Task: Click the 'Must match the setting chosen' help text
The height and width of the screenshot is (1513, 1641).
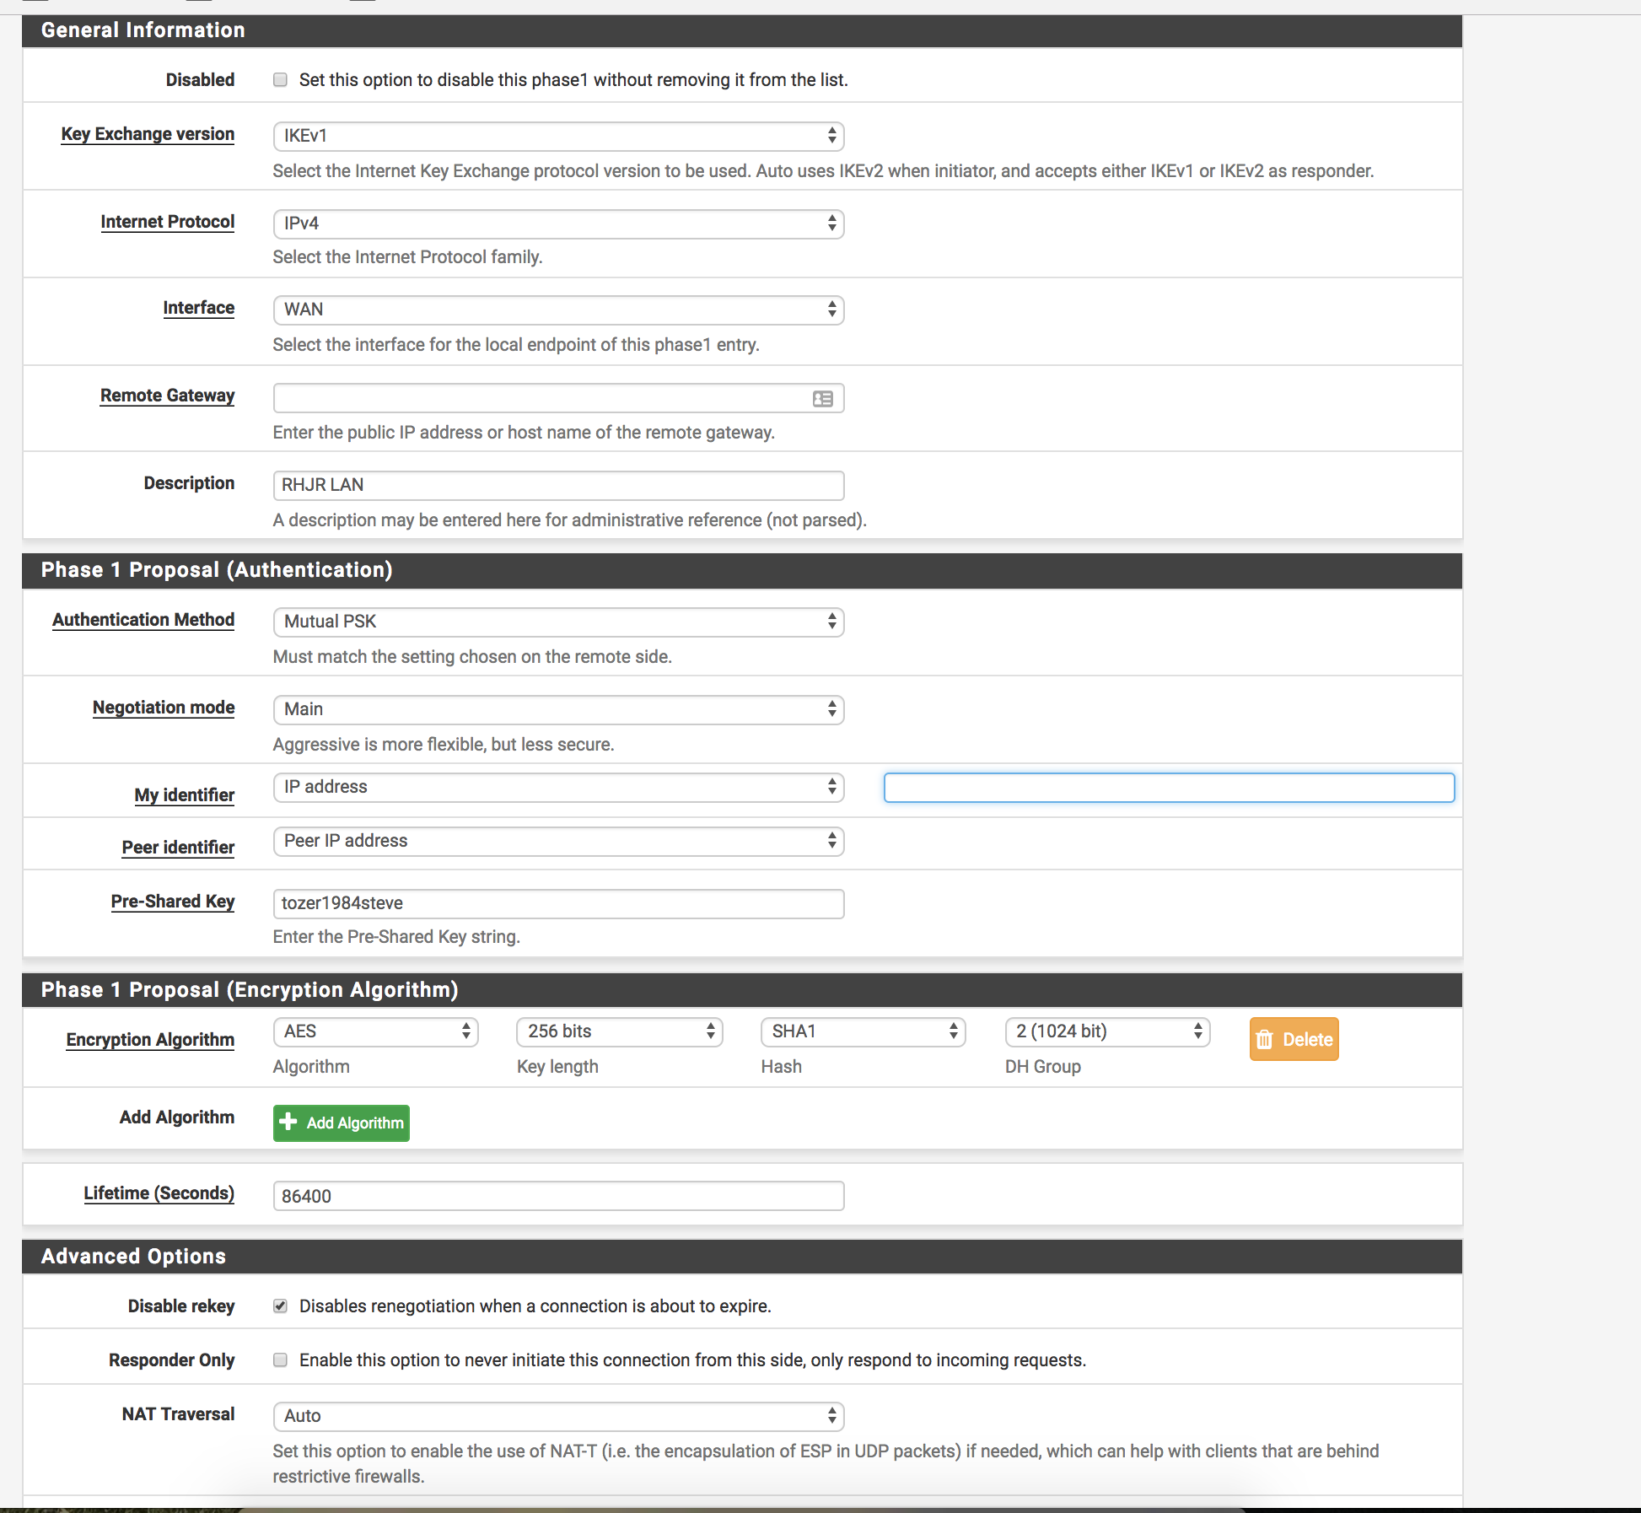Action: pos(472,657)
